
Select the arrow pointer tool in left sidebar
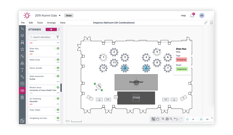tap(22, 29)
